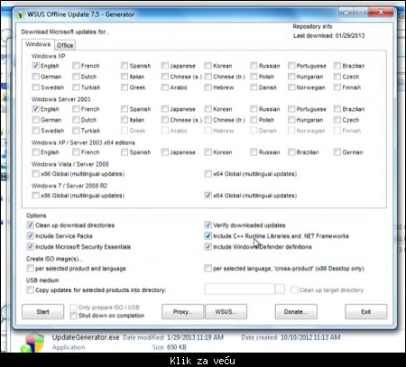Disable Include Service Packs option
406x367 pixels.
(30, 236)
